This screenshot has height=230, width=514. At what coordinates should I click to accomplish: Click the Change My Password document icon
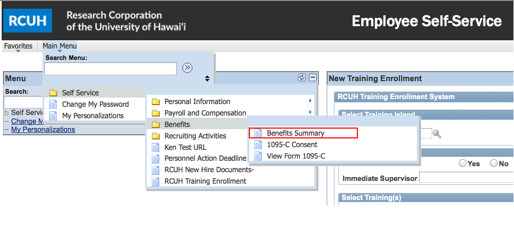pyautogui.click(x=53, y=105)
